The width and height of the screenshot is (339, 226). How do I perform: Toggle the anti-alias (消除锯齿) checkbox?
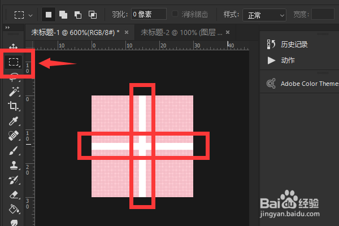[175, 14]
